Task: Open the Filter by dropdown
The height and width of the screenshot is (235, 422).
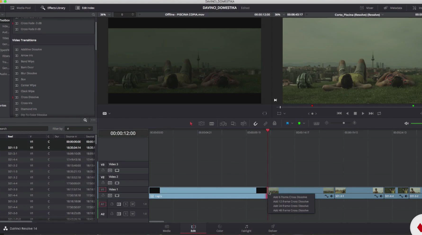Action: tap(78, 129)
